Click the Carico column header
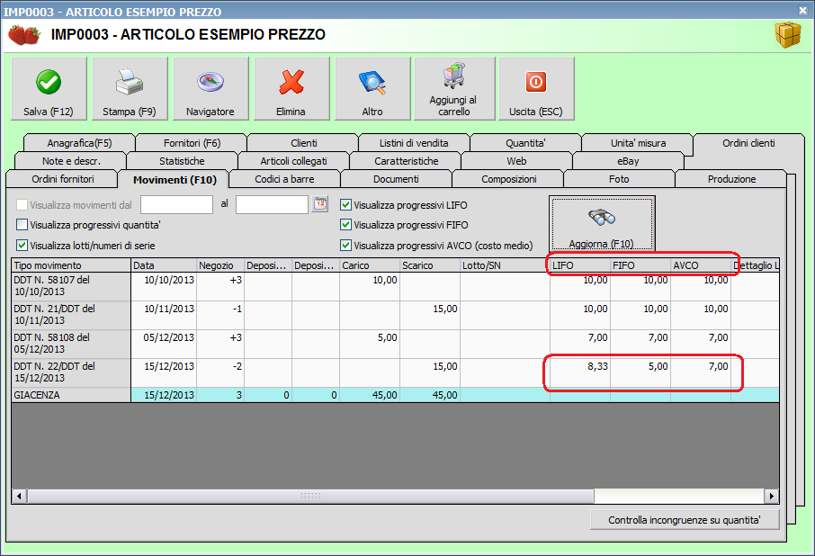The height and width of the screenshot is (556, 815). point(370,265)
